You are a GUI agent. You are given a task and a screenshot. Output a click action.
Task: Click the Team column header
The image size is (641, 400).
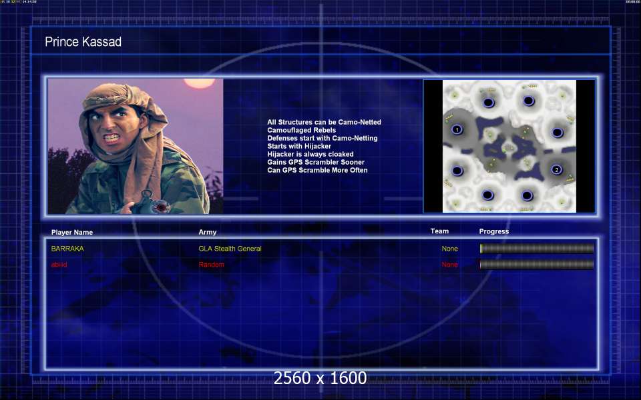pyautogui.click(x=439, y=231)
